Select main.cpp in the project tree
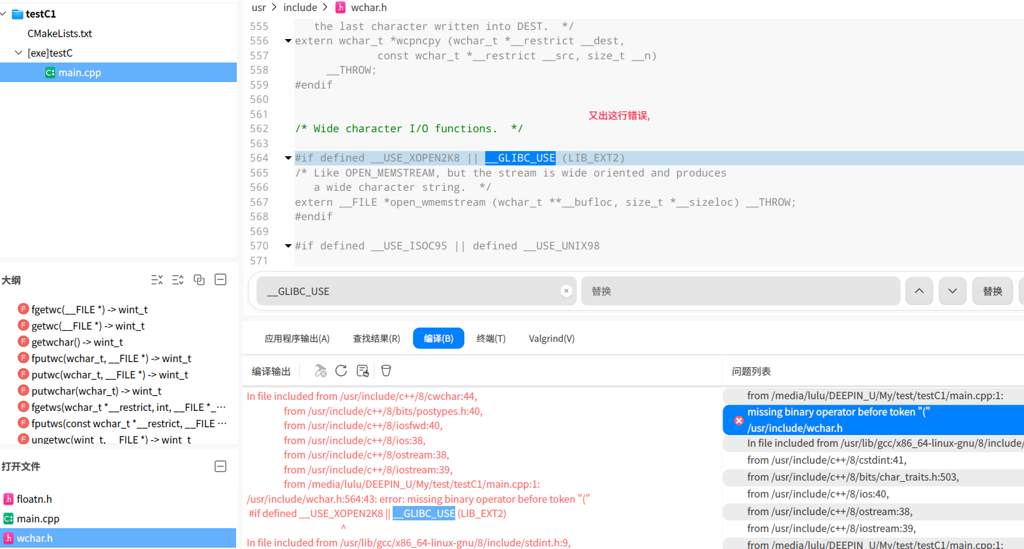The height and width of the screenshot is (549, 1024). (x=118, y=72)
